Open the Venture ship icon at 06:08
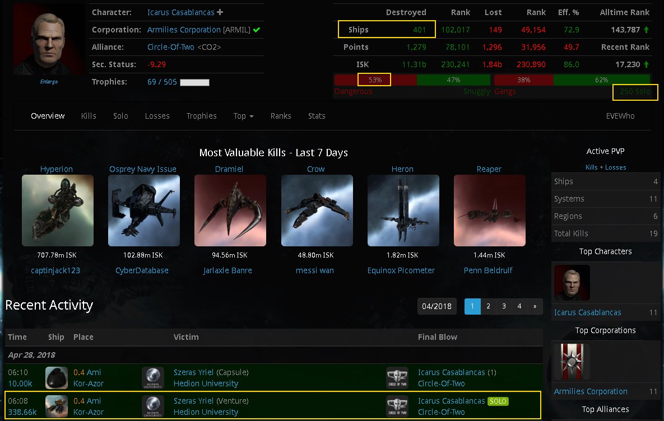This screenshot has height=421, width=664. (x=57, y=406)
